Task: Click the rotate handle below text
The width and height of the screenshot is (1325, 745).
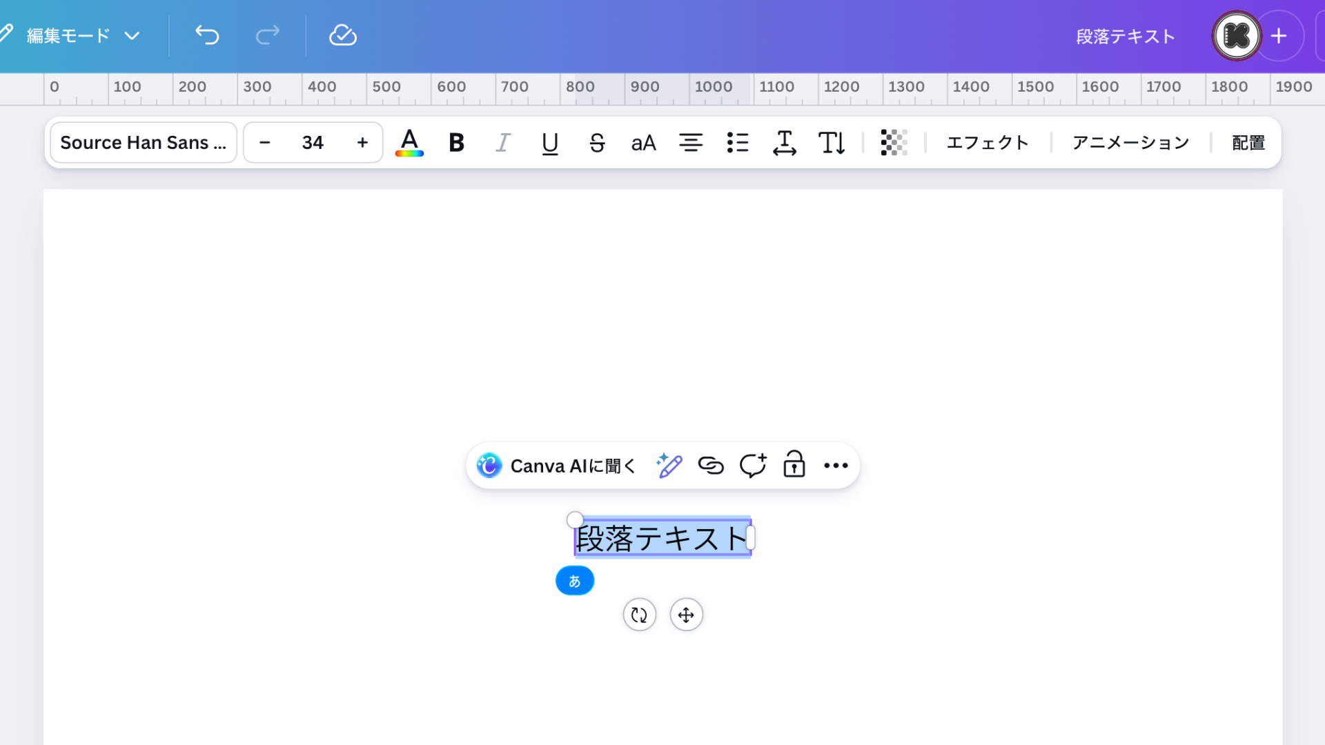Action: tap(640, 615)
